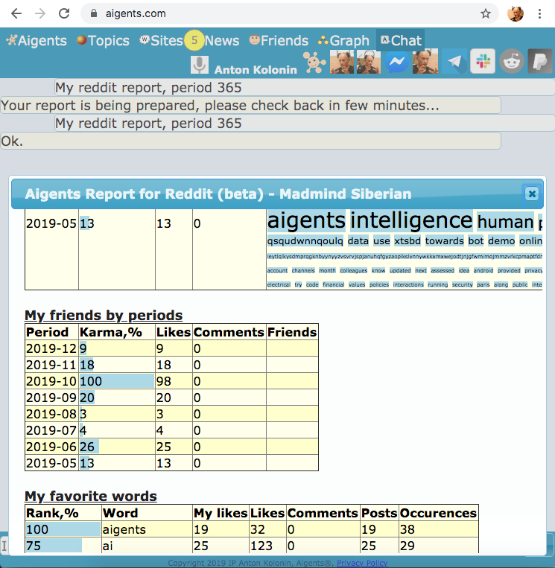Click the Slack icon
This screenshot has height=568, width=555.
click(483, 62)
